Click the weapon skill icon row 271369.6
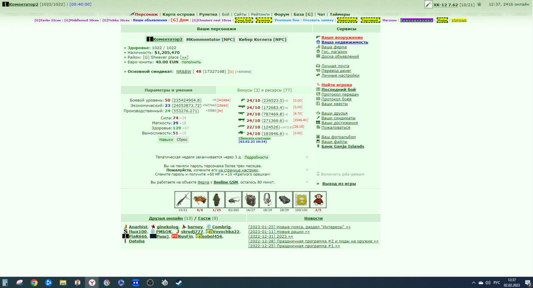The width and height of the screenshot is (533, 288). (x=242, y=120)
